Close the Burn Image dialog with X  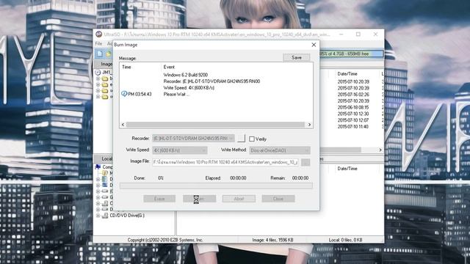314,45
